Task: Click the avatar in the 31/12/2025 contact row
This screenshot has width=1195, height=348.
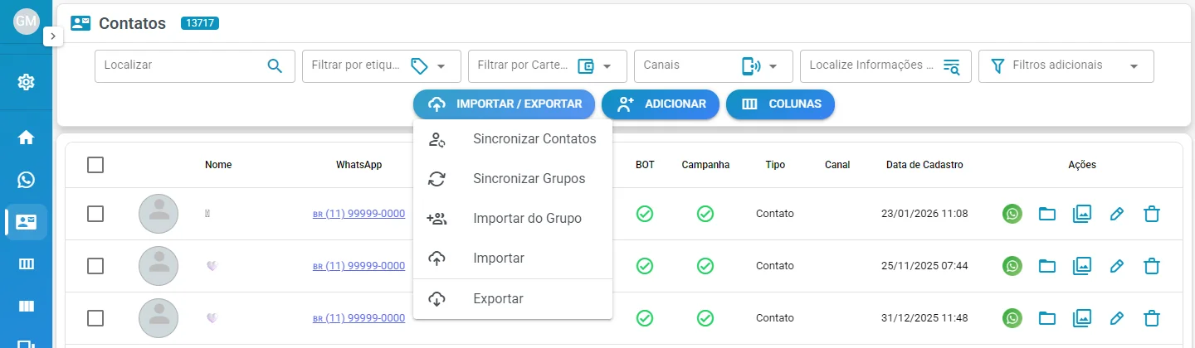Action: point(159,318)
